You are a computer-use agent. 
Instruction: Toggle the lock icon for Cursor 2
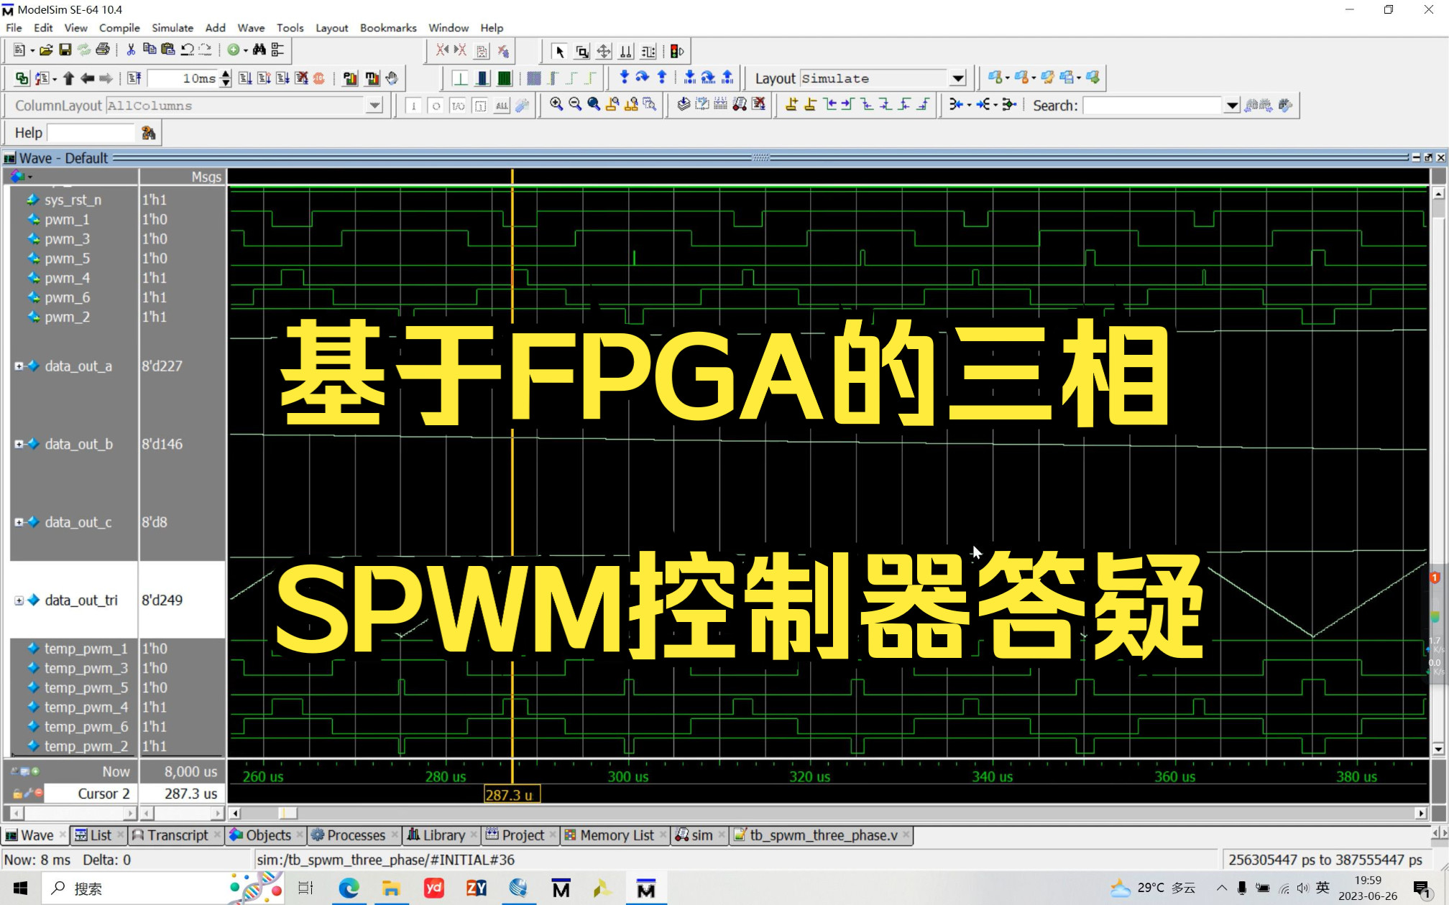17,794
